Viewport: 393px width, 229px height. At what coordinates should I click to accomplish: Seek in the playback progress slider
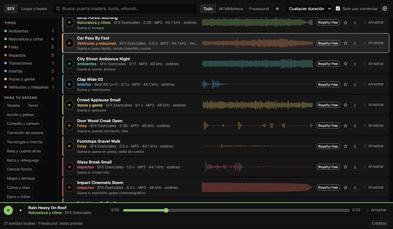[236, 210]
